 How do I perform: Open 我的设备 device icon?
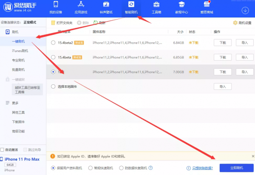tap(56, 4)
